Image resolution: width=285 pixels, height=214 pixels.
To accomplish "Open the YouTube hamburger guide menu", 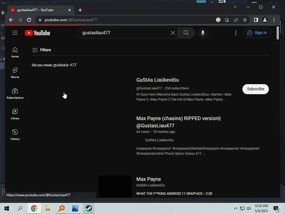I will click(x=15, y=33).
